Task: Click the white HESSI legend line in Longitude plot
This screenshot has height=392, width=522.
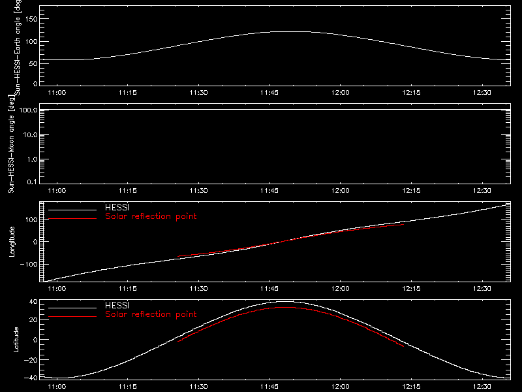Action: (72, 210)
